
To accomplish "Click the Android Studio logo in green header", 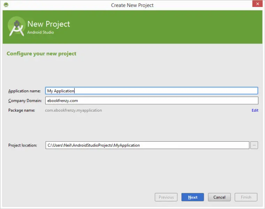I will pos(16,27).
